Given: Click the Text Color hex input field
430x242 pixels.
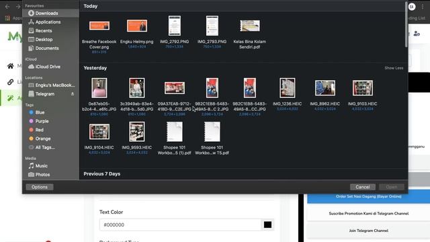Looking at the screenshot, I should tap(180, 225).
